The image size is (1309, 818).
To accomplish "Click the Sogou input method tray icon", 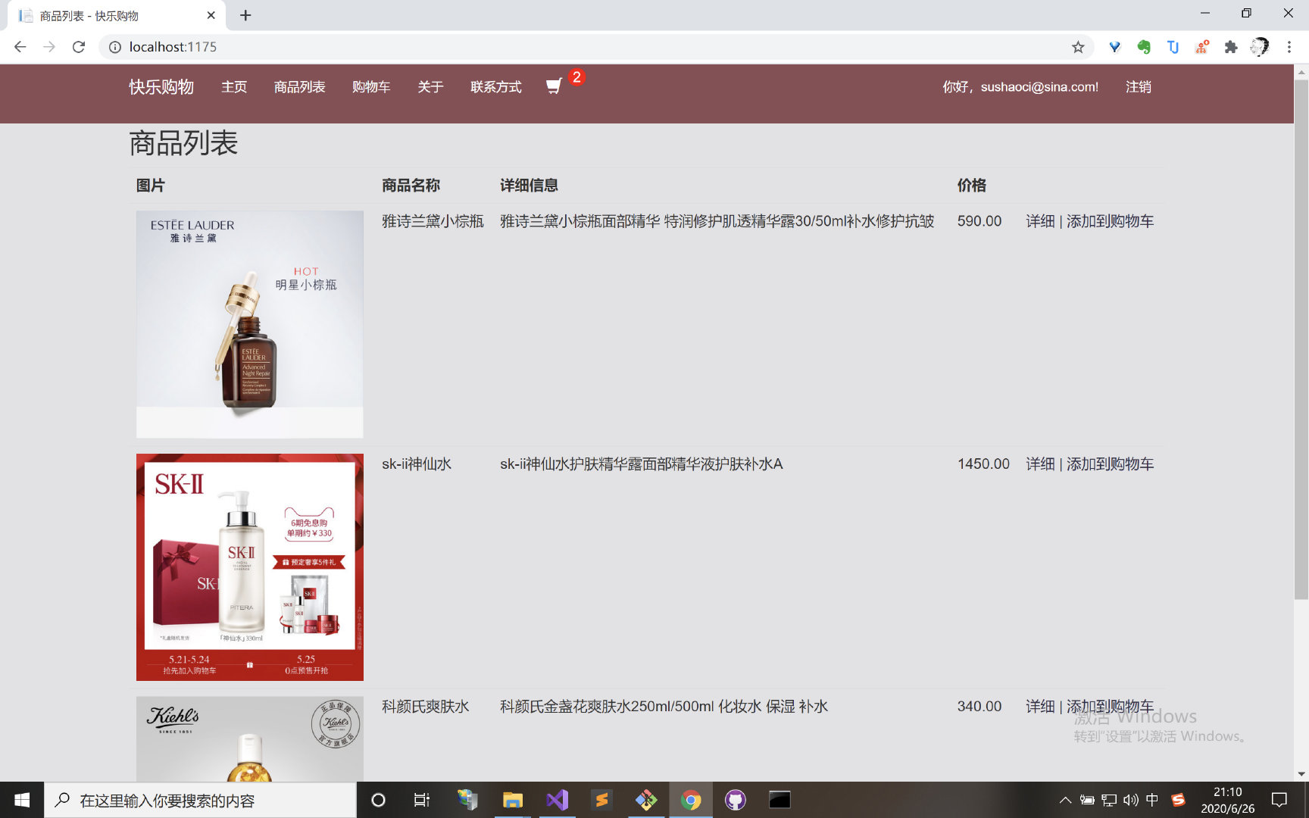I will (x=1178, y=800).
